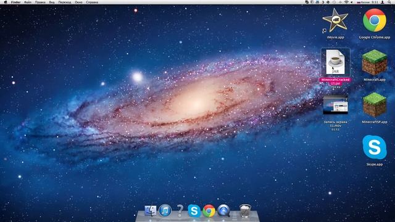This screenshot has width=395, height=222.
Task: Open the Trash in the Dock
Action: 245,210
